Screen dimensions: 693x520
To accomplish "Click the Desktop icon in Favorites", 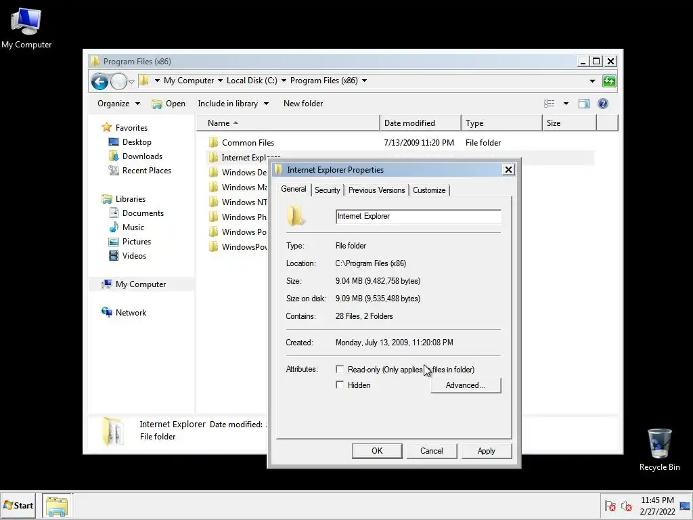I will click(114, 142).
